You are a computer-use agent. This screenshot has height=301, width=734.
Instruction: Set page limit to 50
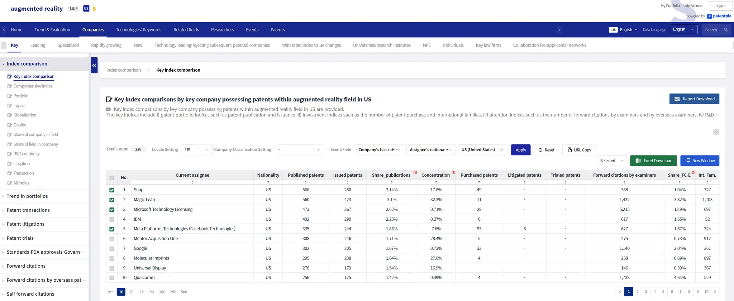click(x=152, y=292)
